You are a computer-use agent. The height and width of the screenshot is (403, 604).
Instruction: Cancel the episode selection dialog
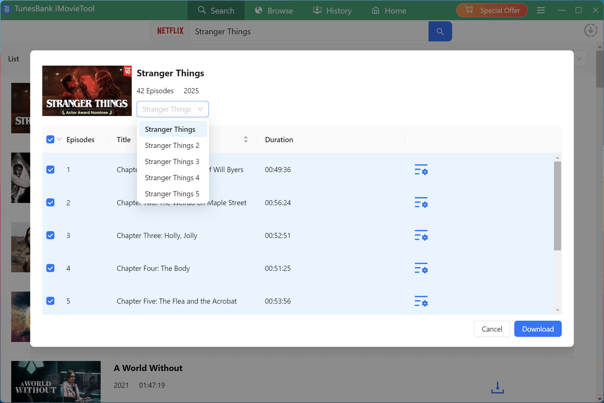point(492,329)
